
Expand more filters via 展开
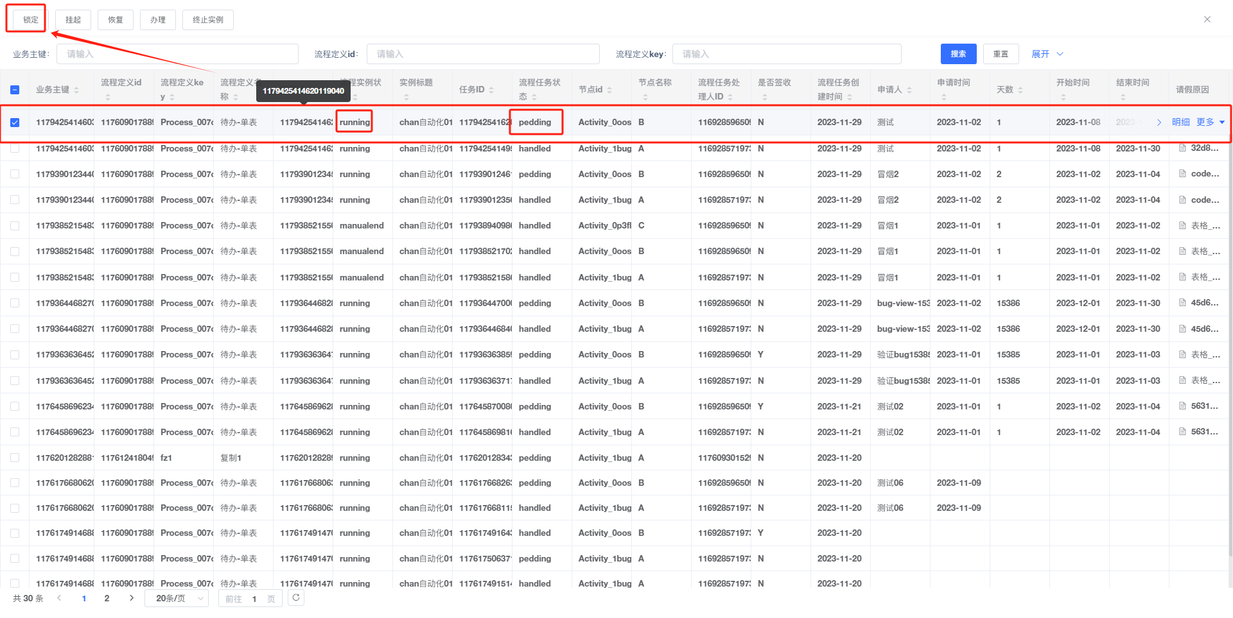click(1047, 54)
